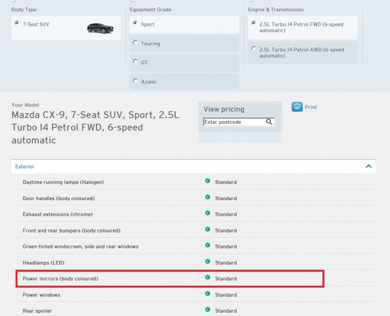The width and height of the screenshot is (390, 316).
Task: Click the green check for Door handles
Action: pyautogui.click(x=207, y=197)
